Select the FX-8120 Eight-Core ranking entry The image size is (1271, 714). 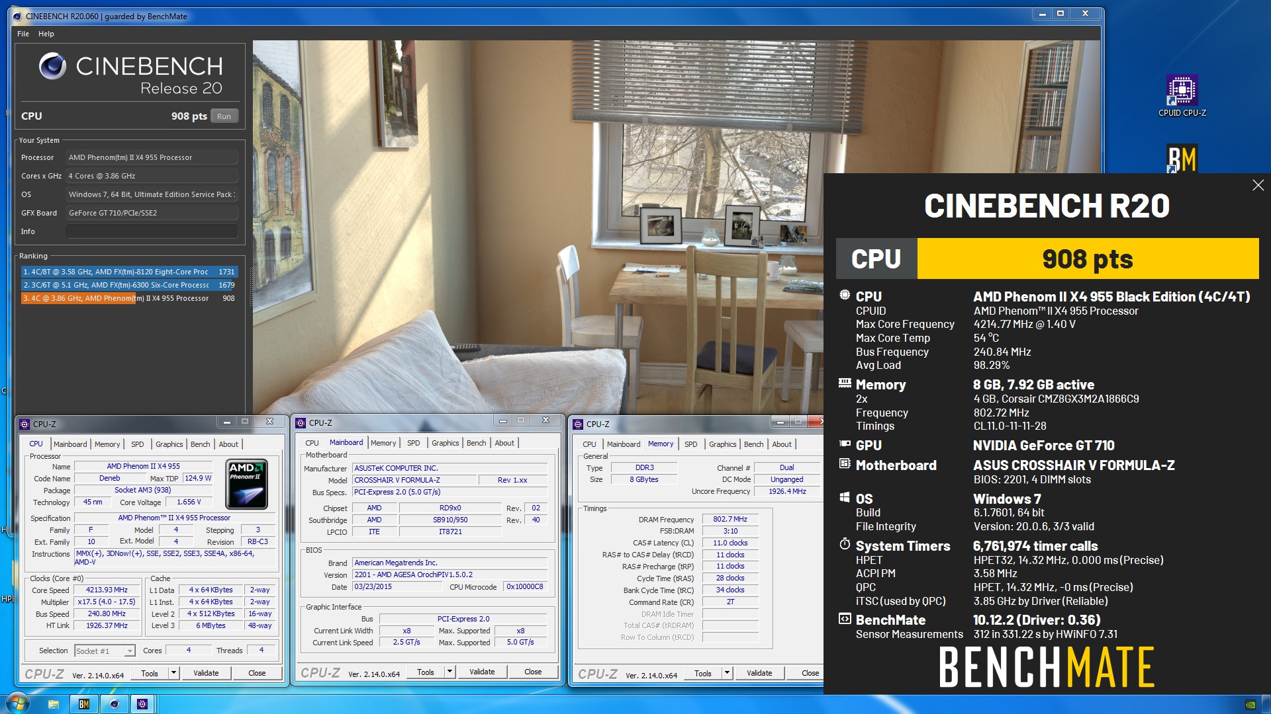click(129, 272)
